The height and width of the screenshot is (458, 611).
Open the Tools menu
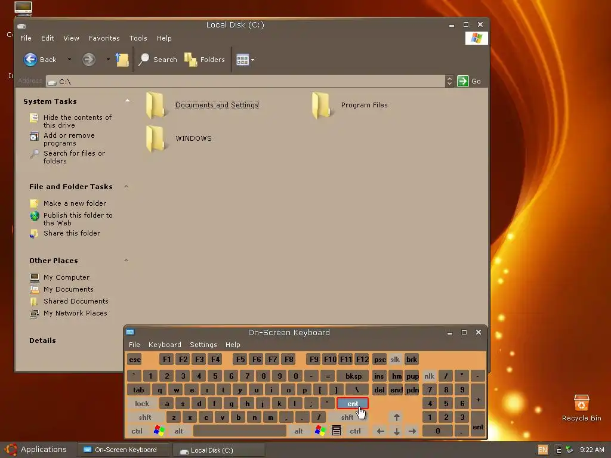pyautogui.click(x=138, y=38)
